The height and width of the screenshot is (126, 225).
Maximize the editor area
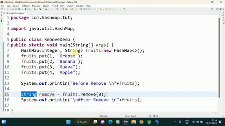(220, 13)
